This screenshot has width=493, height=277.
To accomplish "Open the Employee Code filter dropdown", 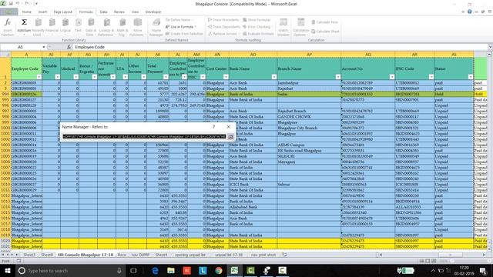I will (39, 77).
